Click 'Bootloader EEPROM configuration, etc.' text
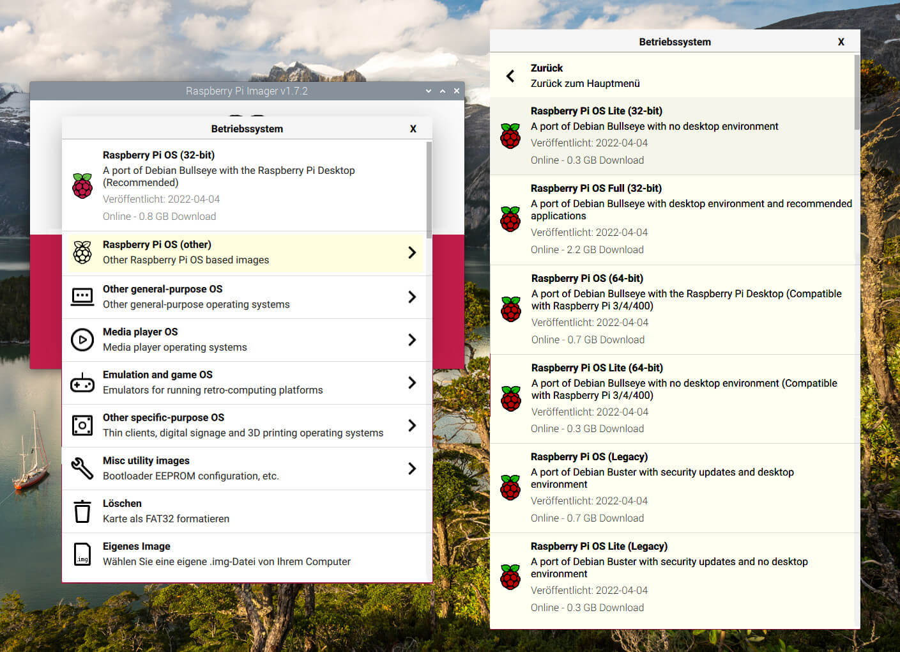 (x=191, y=476)
